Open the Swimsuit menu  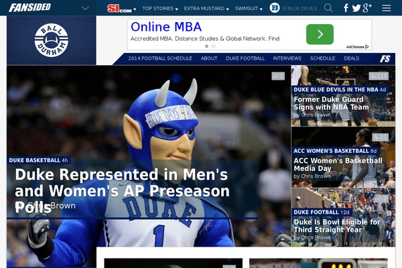click(x=249, y=9)
